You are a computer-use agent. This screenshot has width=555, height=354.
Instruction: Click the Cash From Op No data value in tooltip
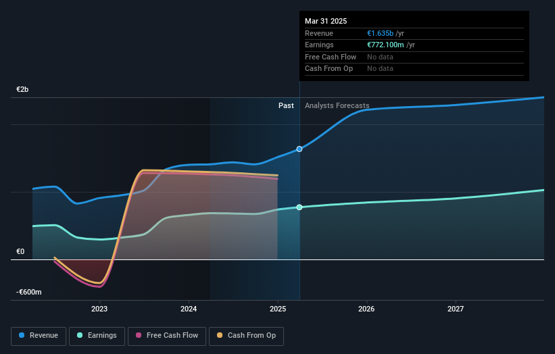coord(380,69)
